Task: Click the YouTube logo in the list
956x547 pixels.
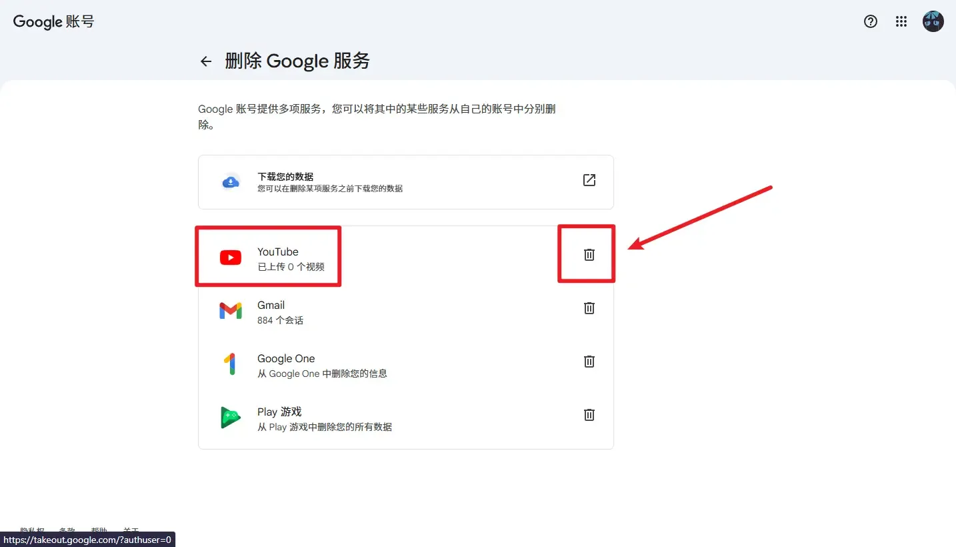Action: click(x=230, y=257)
